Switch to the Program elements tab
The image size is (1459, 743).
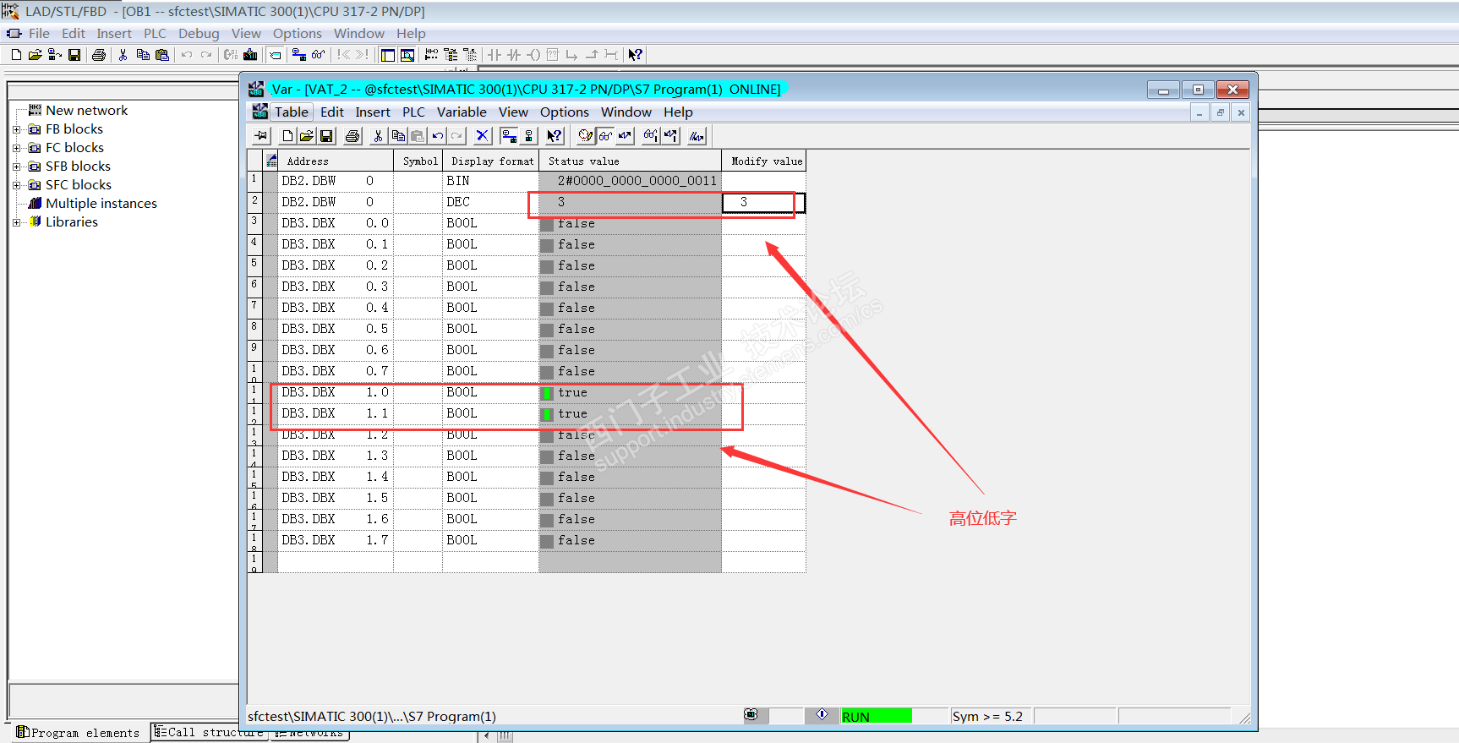pyautogui.click(x=78, y=733)
